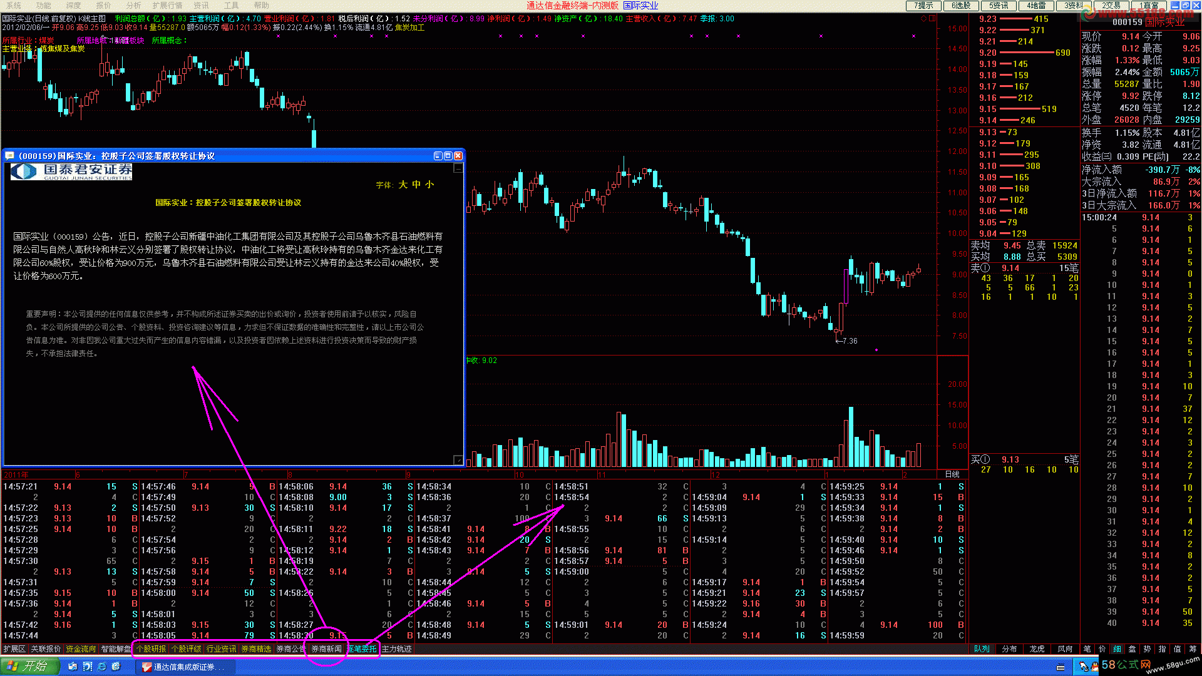Set news font size to 中
The height and width of the screenshot is (676, 1202).
[x=416, y=185]
